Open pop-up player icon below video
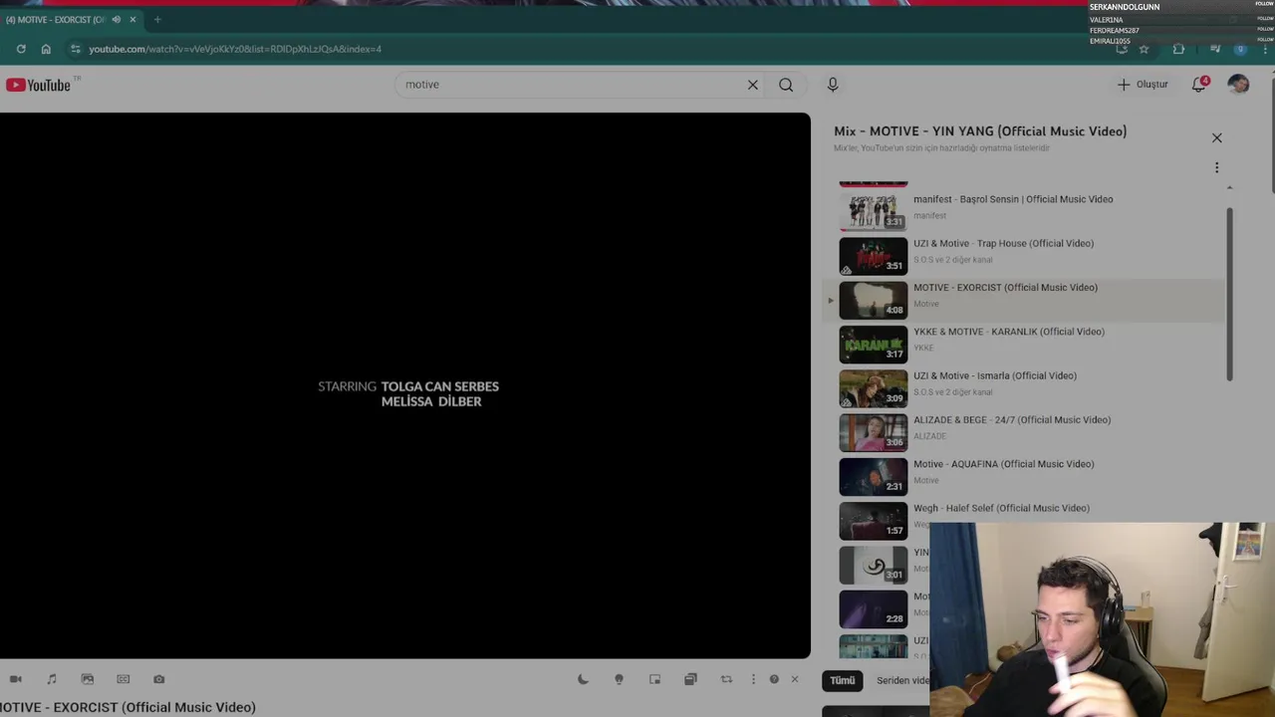This screenshot has height=717, width=1275. (x=654, y=679)
